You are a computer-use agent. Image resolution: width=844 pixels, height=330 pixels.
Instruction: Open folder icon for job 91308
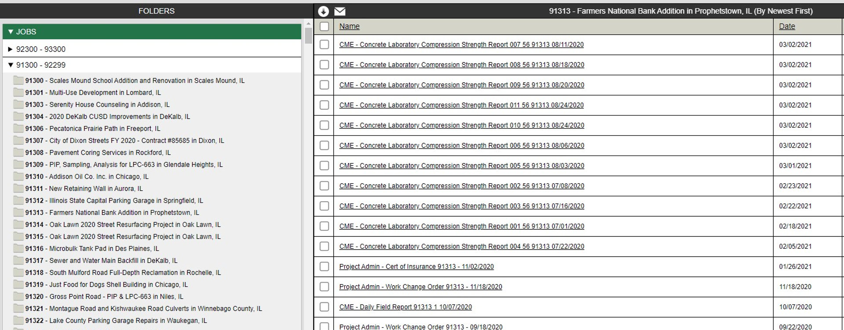pos(18,152)
